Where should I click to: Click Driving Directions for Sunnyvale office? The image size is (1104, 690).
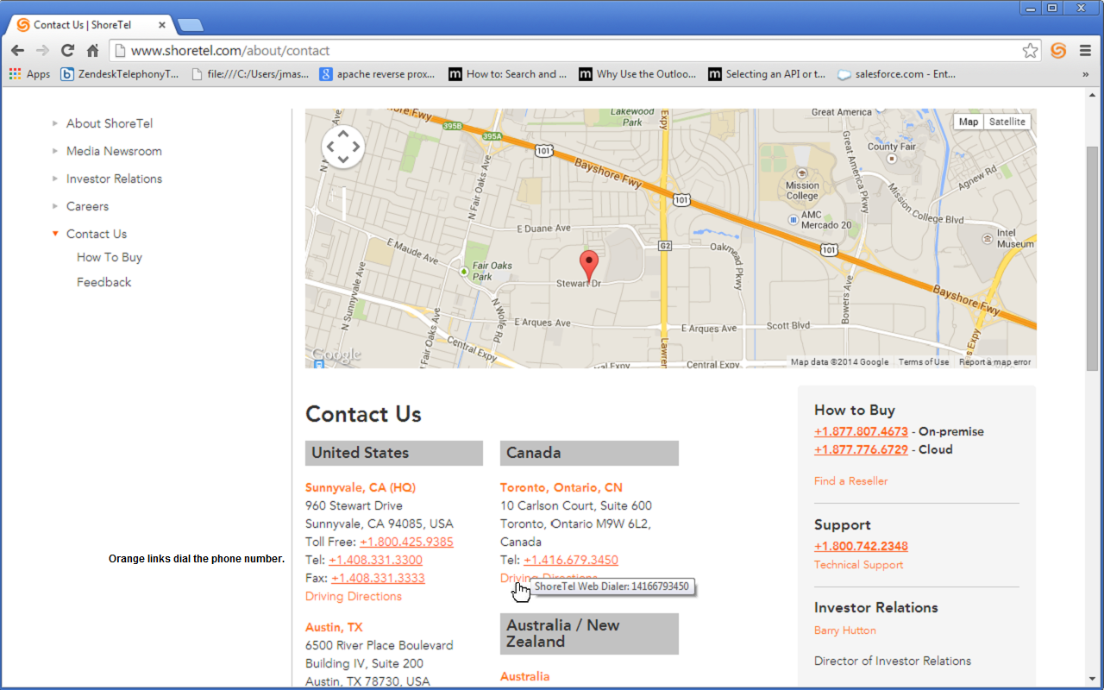point(353,596)
